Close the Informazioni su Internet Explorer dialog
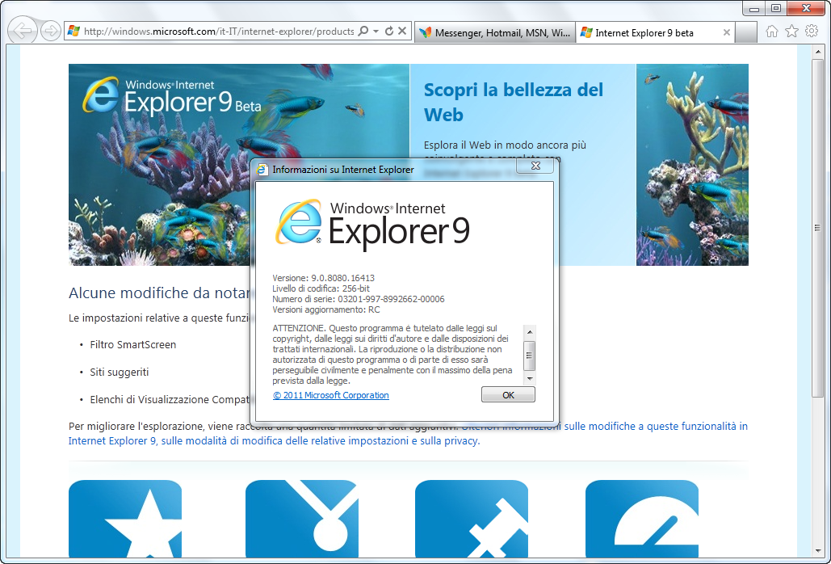This screenshot has width=831, height=564. (535, 166)
